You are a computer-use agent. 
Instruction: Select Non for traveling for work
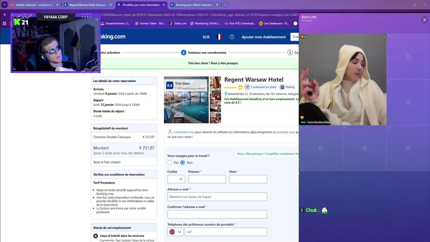[x=182, y=163]
